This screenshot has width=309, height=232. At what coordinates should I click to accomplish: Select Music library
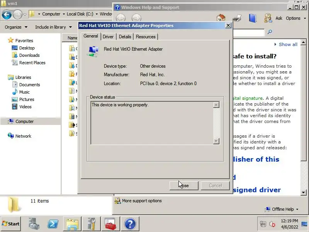click(24, 92)
